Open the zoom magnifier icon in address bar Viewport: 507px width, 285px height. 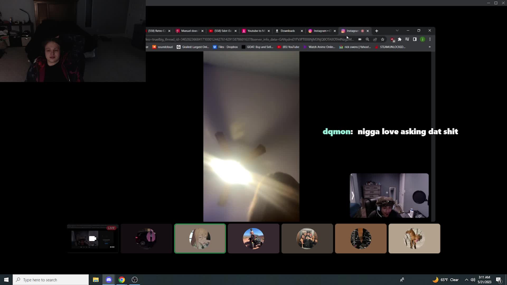point(367,39)
